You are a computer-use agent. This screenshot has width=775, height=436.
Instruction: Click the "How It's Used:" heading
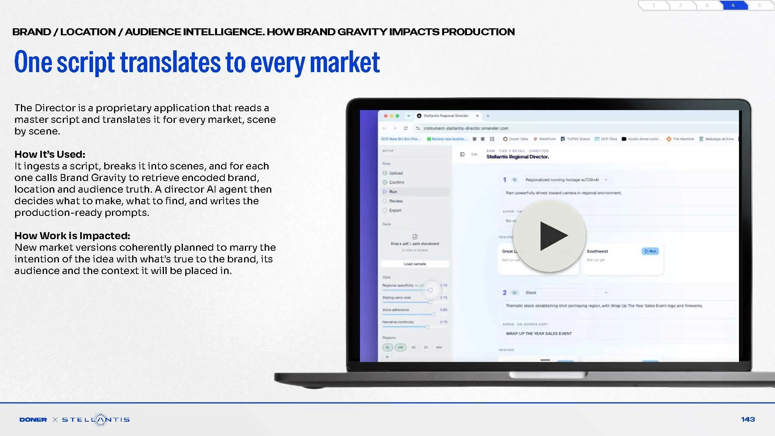click(50, 154)
